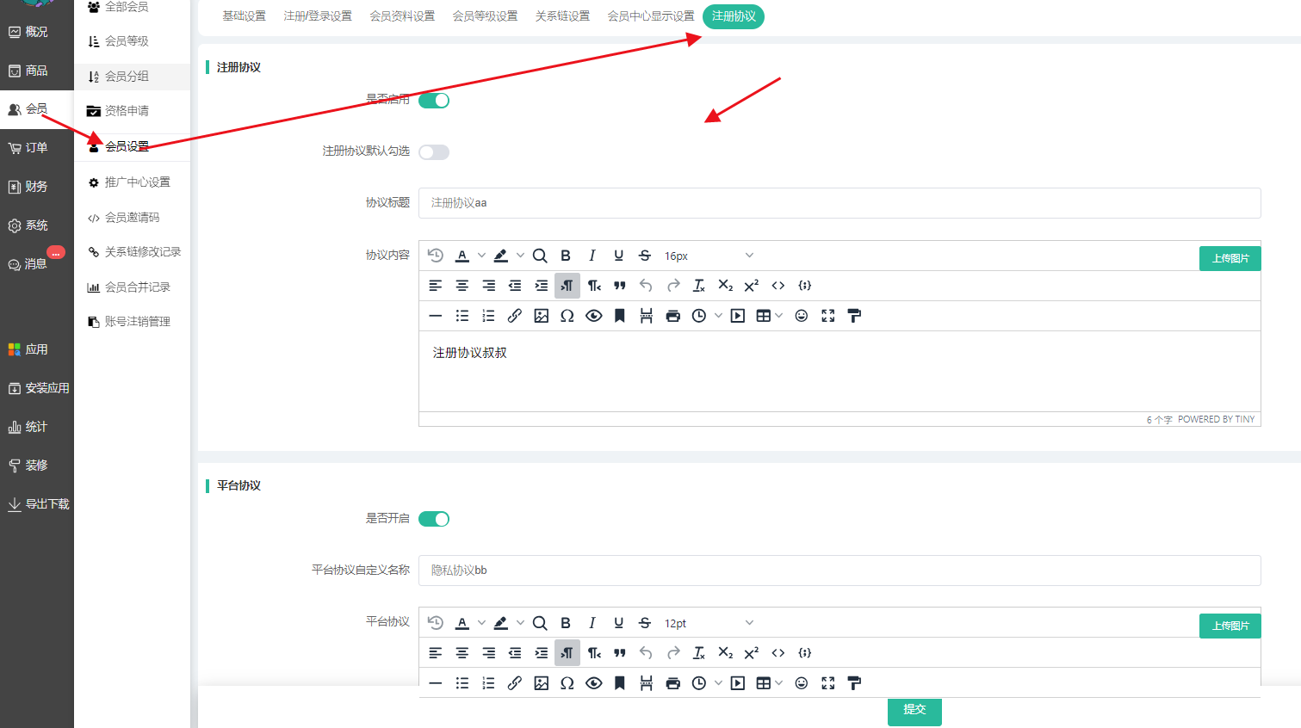Insert horizontal line in 协议内容 editor

pos(436,316)
